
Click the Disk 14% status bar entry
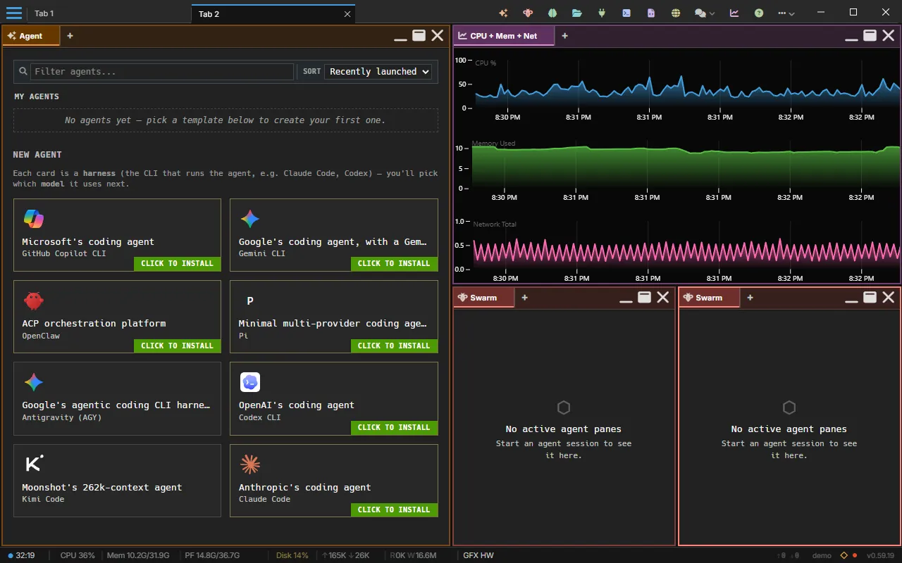click(x=292, y=555)
